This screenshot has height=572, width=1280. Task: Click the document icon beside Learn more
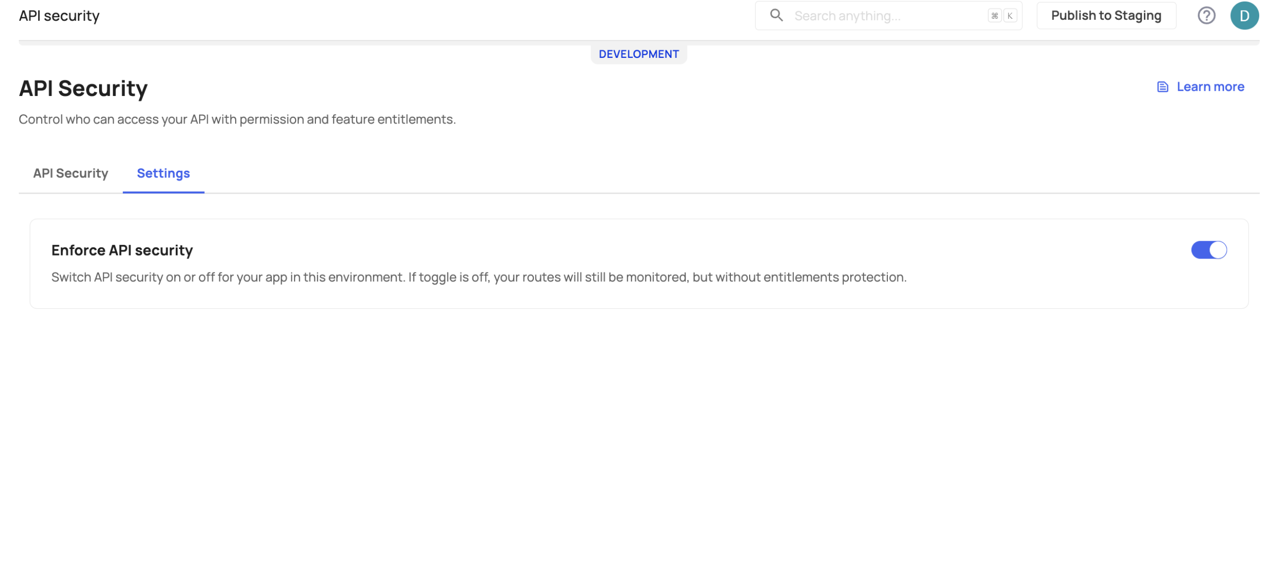pos(1163,87)
